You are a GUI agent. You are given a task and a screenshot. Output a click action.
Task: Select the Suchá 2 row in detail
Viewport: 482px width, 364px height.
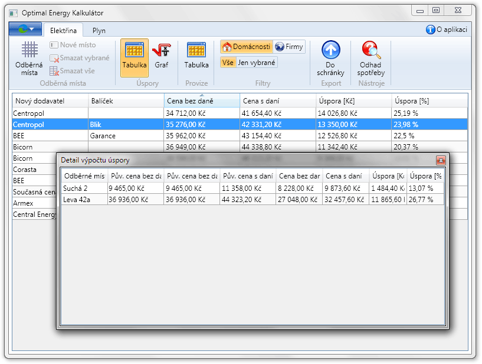pos(83,188)
